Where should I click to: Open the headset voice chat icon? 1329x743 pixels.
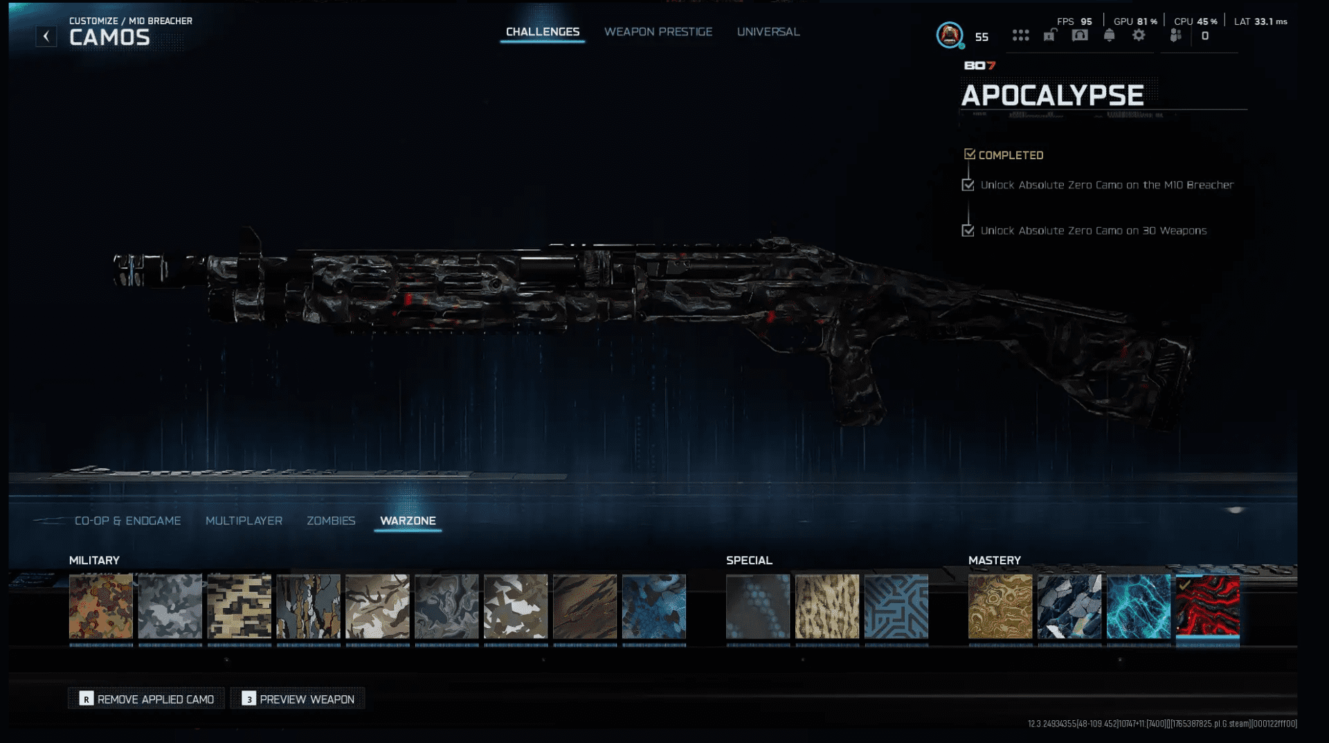pyautogui.click(x=1080, y=35)
